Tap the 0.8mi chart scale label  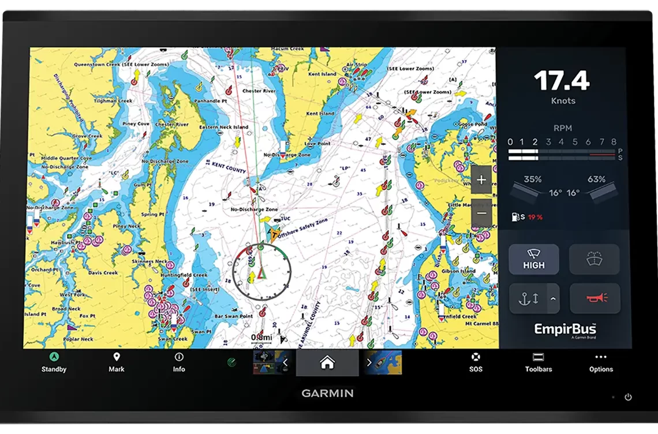tap(261, 337)
